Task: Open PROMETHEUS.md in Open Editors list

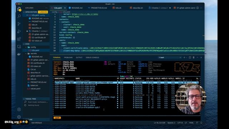Action: [36, 21]
